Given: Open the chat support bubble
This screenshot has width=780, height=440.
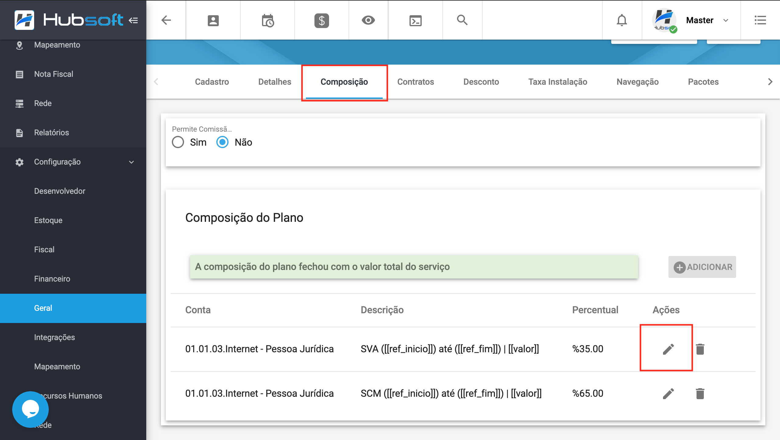Looking at the screenshot, I should [30, 409].
